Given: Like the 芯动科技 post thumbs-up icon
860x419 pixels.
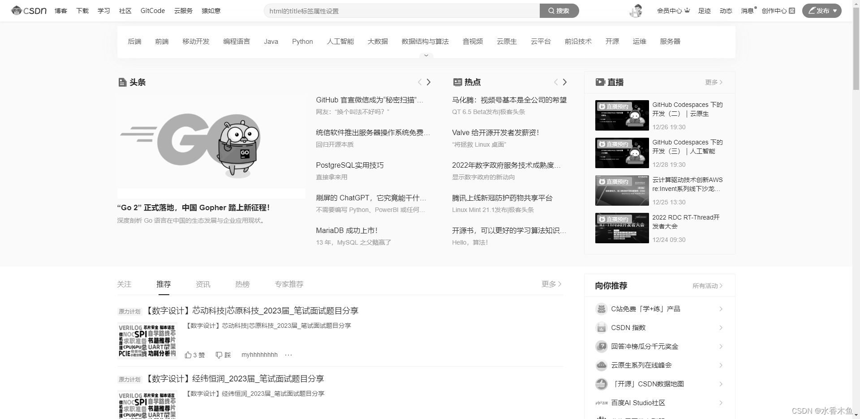Looking at the screenshot, I should point(188,355).
